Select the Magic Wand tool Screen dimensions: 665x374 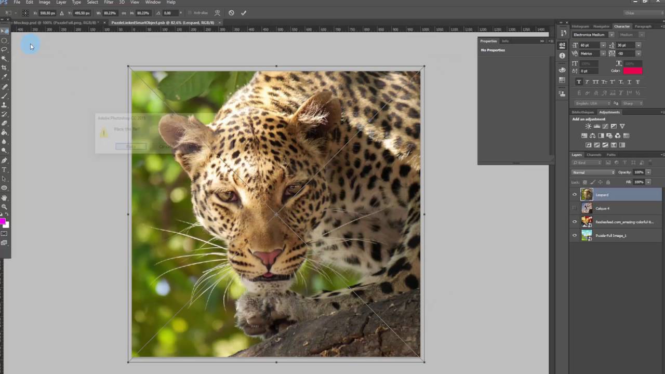point(4,58)
